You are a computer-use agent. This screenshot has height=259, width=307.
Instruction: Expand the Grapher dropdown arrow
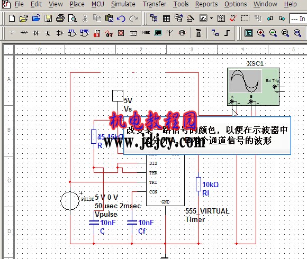pos(211,18)
